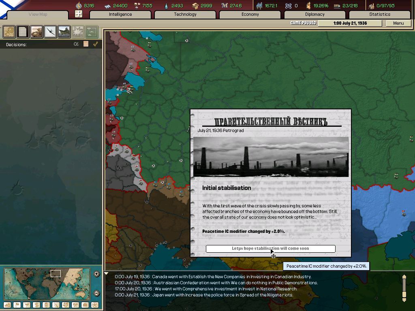Screen dimensions: 415x311
Task: Zoom in with minimap plus button
Action: 96,274
